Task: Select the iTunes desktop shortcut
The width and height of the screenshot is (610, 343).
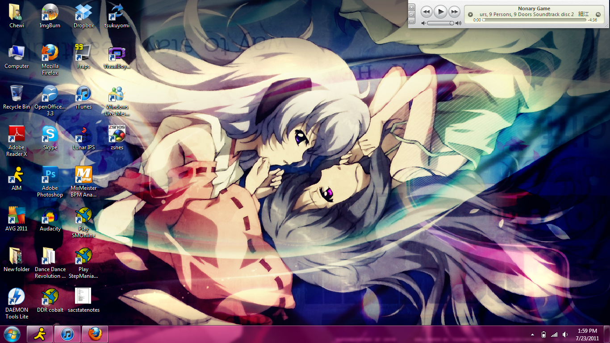Action: click(x=84, y=97)
